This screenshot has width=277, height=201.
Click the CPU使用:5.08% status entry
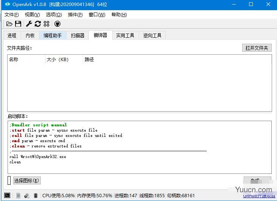pyautogui.click(x=59, y=196)
